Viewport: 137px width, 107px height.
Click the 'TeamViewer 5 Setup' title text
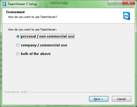click(x=22, y=4)
